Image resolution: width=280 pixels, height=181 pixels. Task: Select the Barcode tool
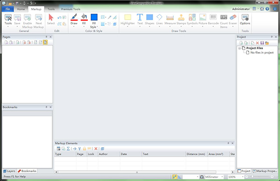(213, 20)
